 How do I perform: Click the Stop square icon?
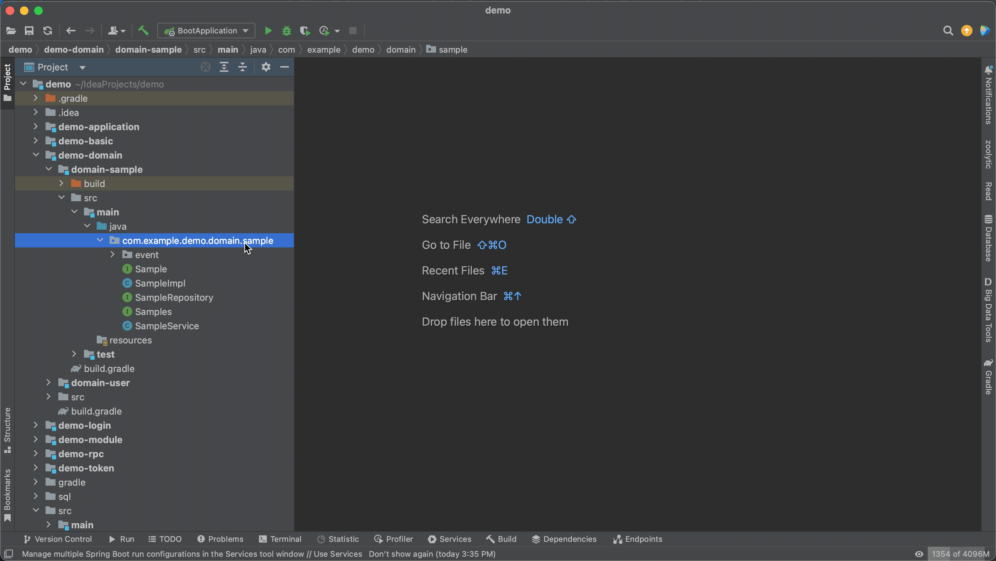pos(353,31)
